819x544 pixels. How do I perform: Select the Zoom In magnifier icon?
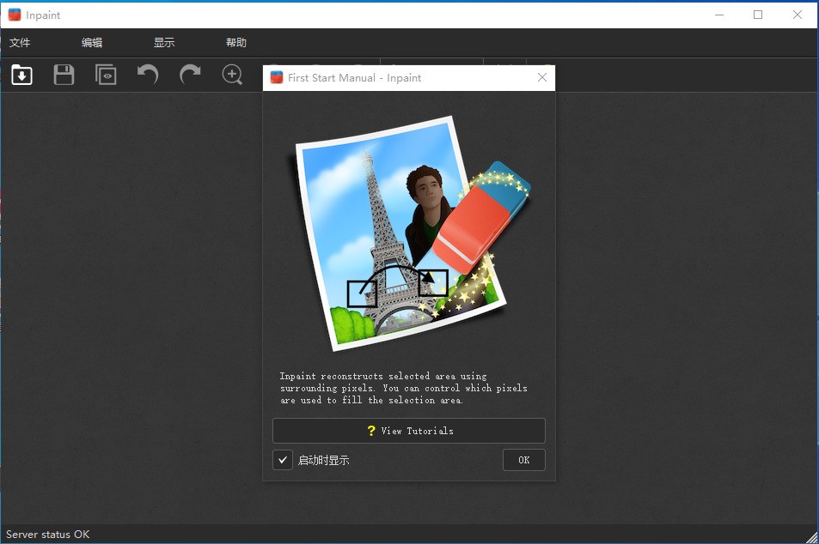231,75
